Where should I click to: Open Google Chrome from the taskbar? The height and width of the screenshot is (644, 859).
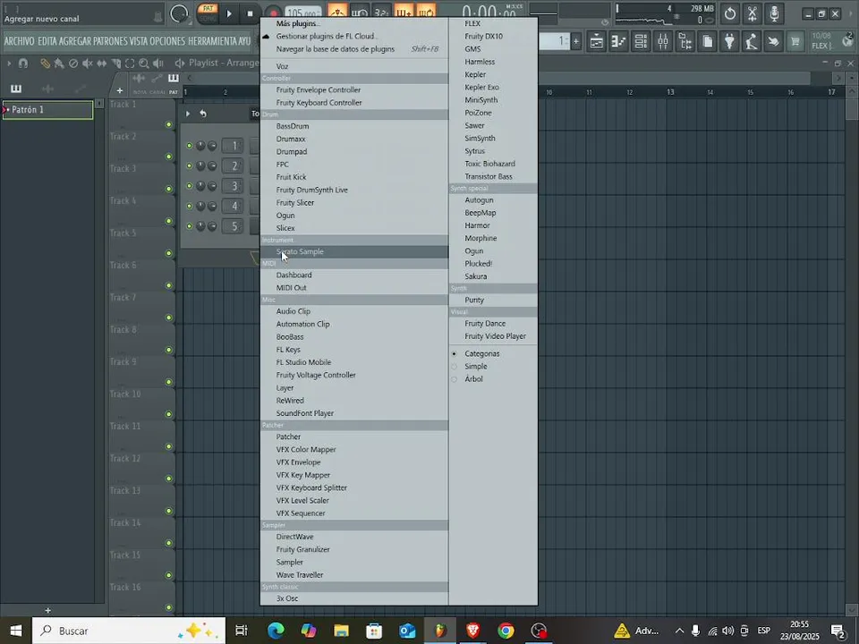coord(506,631)
